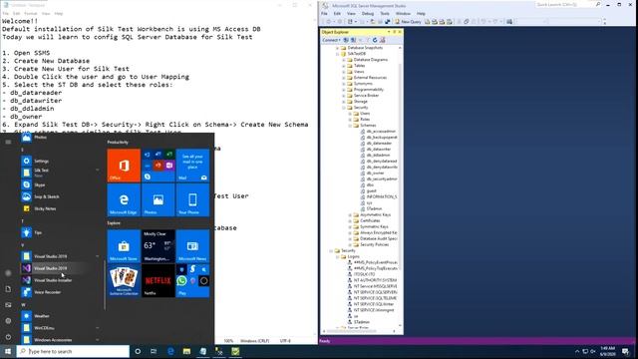Open the weather forecast tile

pos(159,246)
